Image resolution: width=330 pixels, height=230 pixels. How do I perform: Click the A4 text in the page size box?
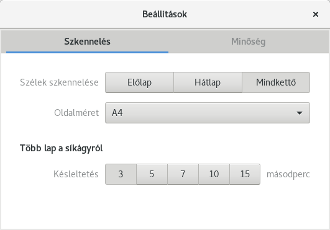tap(117, 113)
